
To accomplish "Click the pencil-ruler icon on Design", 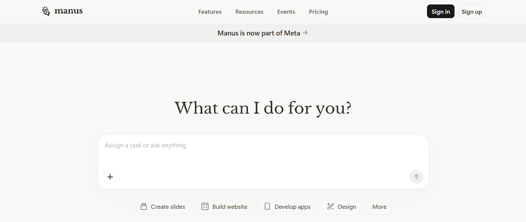I will point(330,207).
